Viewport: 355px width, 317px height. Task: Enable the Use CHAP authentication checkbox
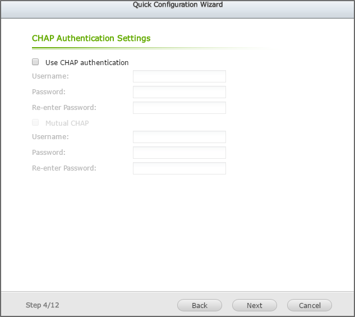[35, 62]
